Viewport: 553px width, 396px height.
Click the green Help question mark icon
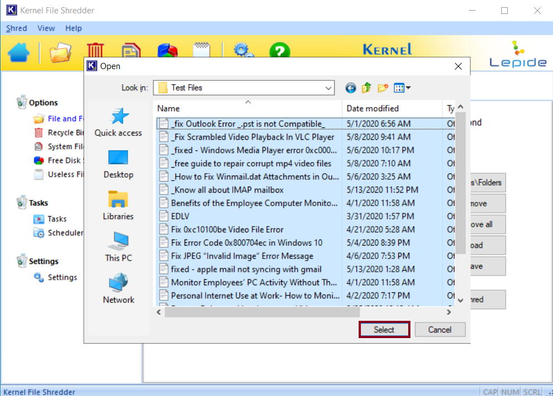(x=280, y=50)
